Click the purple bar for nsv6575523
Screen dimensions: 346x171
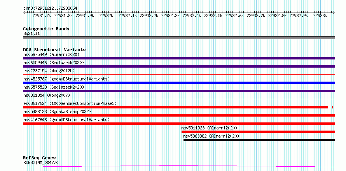tap(179, 91)
